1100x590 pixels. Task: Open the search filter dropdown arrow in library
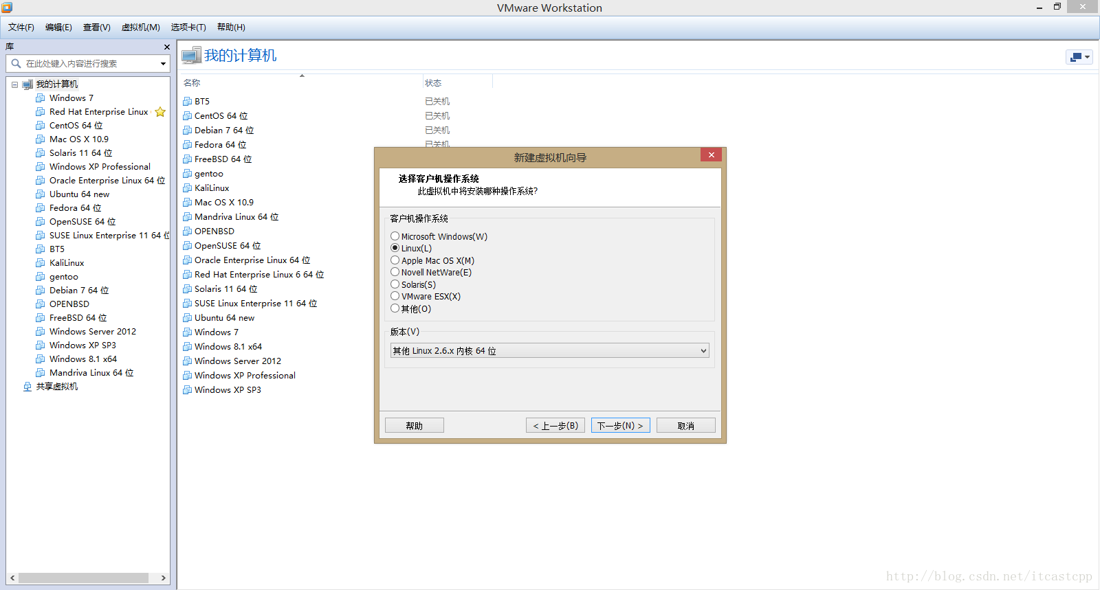(x=163, y=64)
